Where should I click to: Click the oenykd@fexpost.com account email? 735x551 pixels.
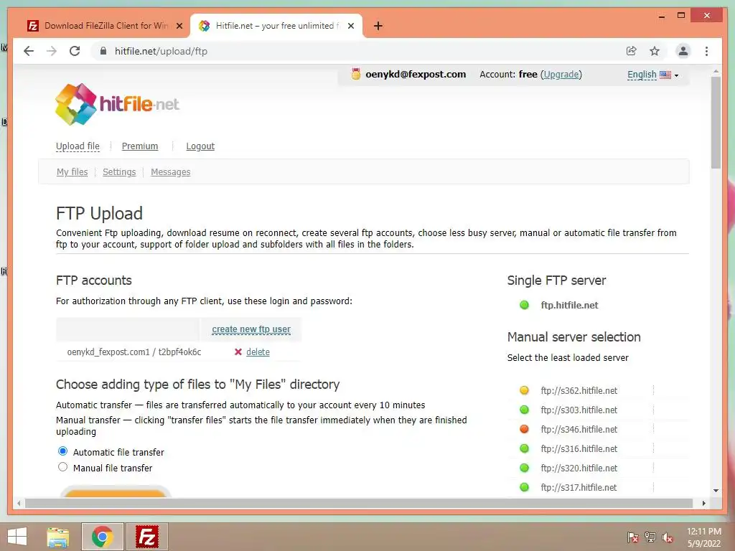416,74
